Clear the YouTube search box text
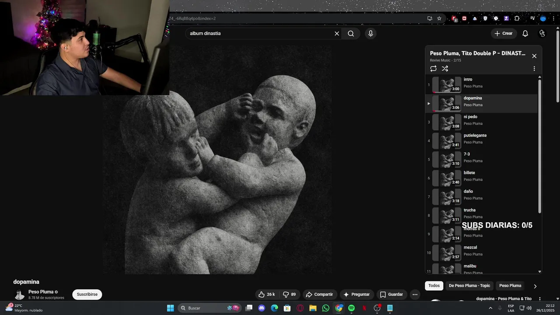This screenshot has height=315, width=560. click(x=337, y=33)
